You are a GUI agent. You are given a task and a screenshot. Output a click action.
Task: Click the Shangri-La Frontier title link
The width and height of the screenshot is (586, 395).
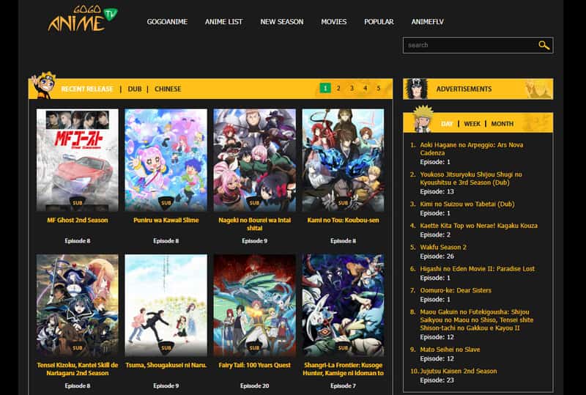tap(343, 369)
